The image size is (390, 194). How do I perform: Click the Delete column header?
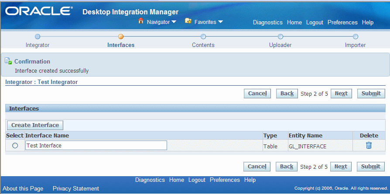[x=369, y=135]
